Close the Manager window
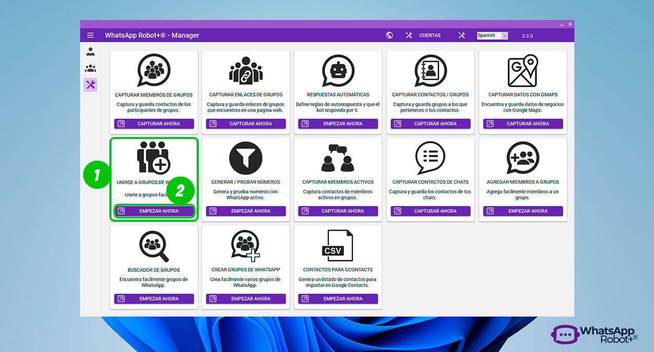654x352 pixels. (570, 24)
